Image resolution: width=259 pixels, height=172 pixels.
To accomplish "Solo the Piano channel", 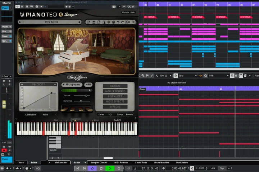I will click(x=10, y=81).
